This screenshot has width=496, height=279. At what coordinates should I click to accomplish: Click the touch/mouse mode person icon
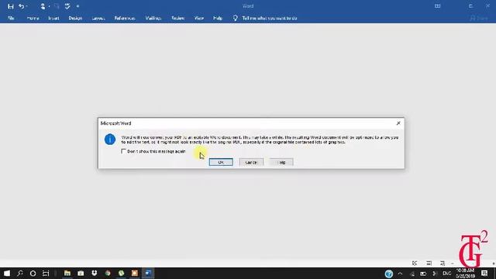pos(43,6)
